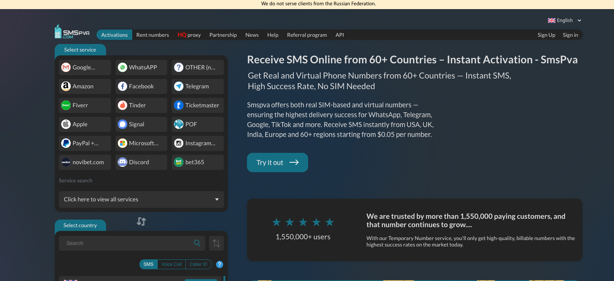Select the Apple service icon
Viewport: 614px width, 281px height.
66,124
